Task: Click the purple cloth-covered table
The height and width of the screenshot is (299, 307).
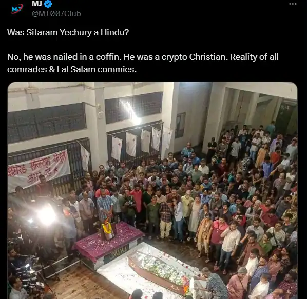Action: [x=109, y=242]
